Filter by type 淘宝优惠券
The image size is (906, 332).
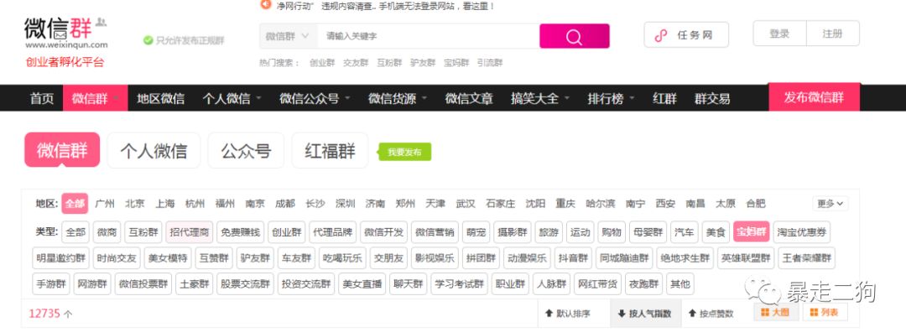click(x=801, y=232)
